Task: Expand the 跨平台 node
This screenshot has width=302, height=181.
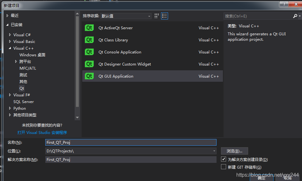Action: 16,61
